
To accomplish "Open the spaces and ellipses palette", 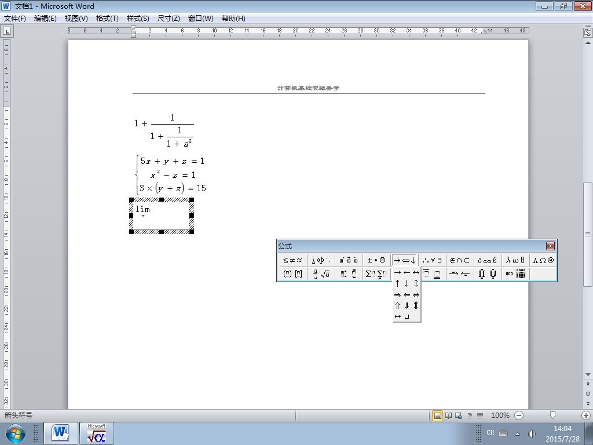I will (321, 260).
